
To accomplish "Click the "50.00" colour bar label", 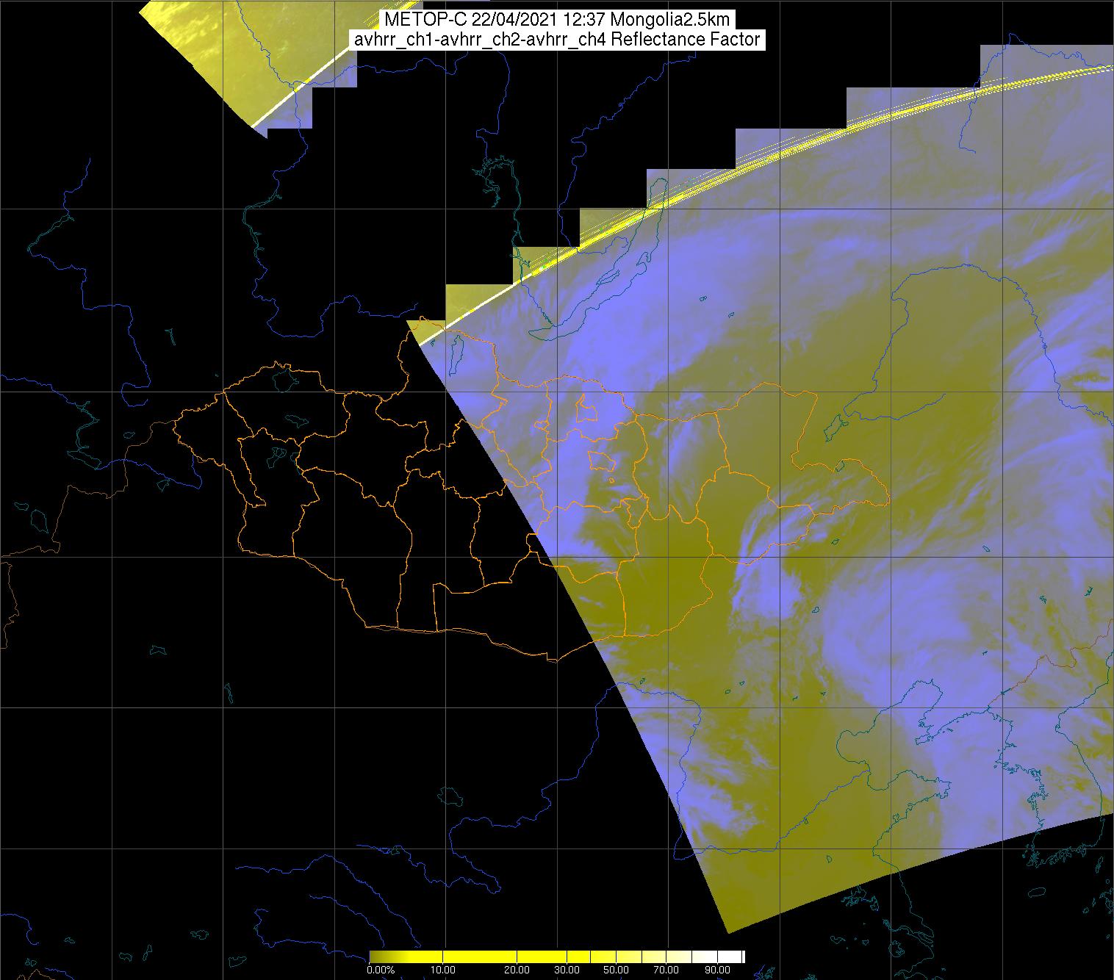I will (617, 970).
